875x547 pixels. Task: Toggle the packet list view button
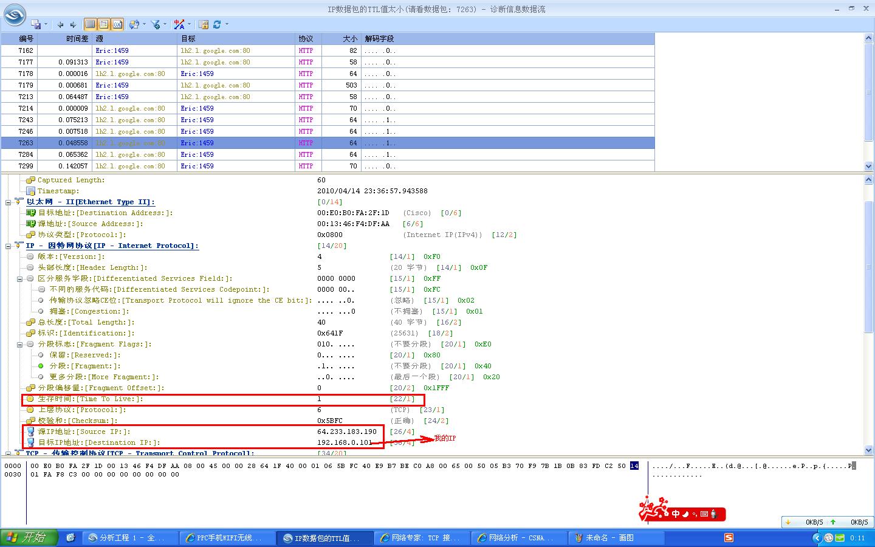pyautogui.click(x=91, y=24)
